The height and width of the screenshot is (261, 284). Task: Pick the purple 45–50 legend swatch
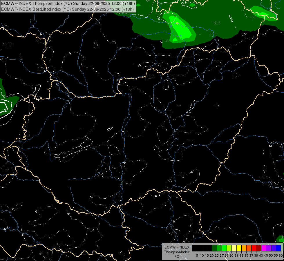click(x=269, y=248)
